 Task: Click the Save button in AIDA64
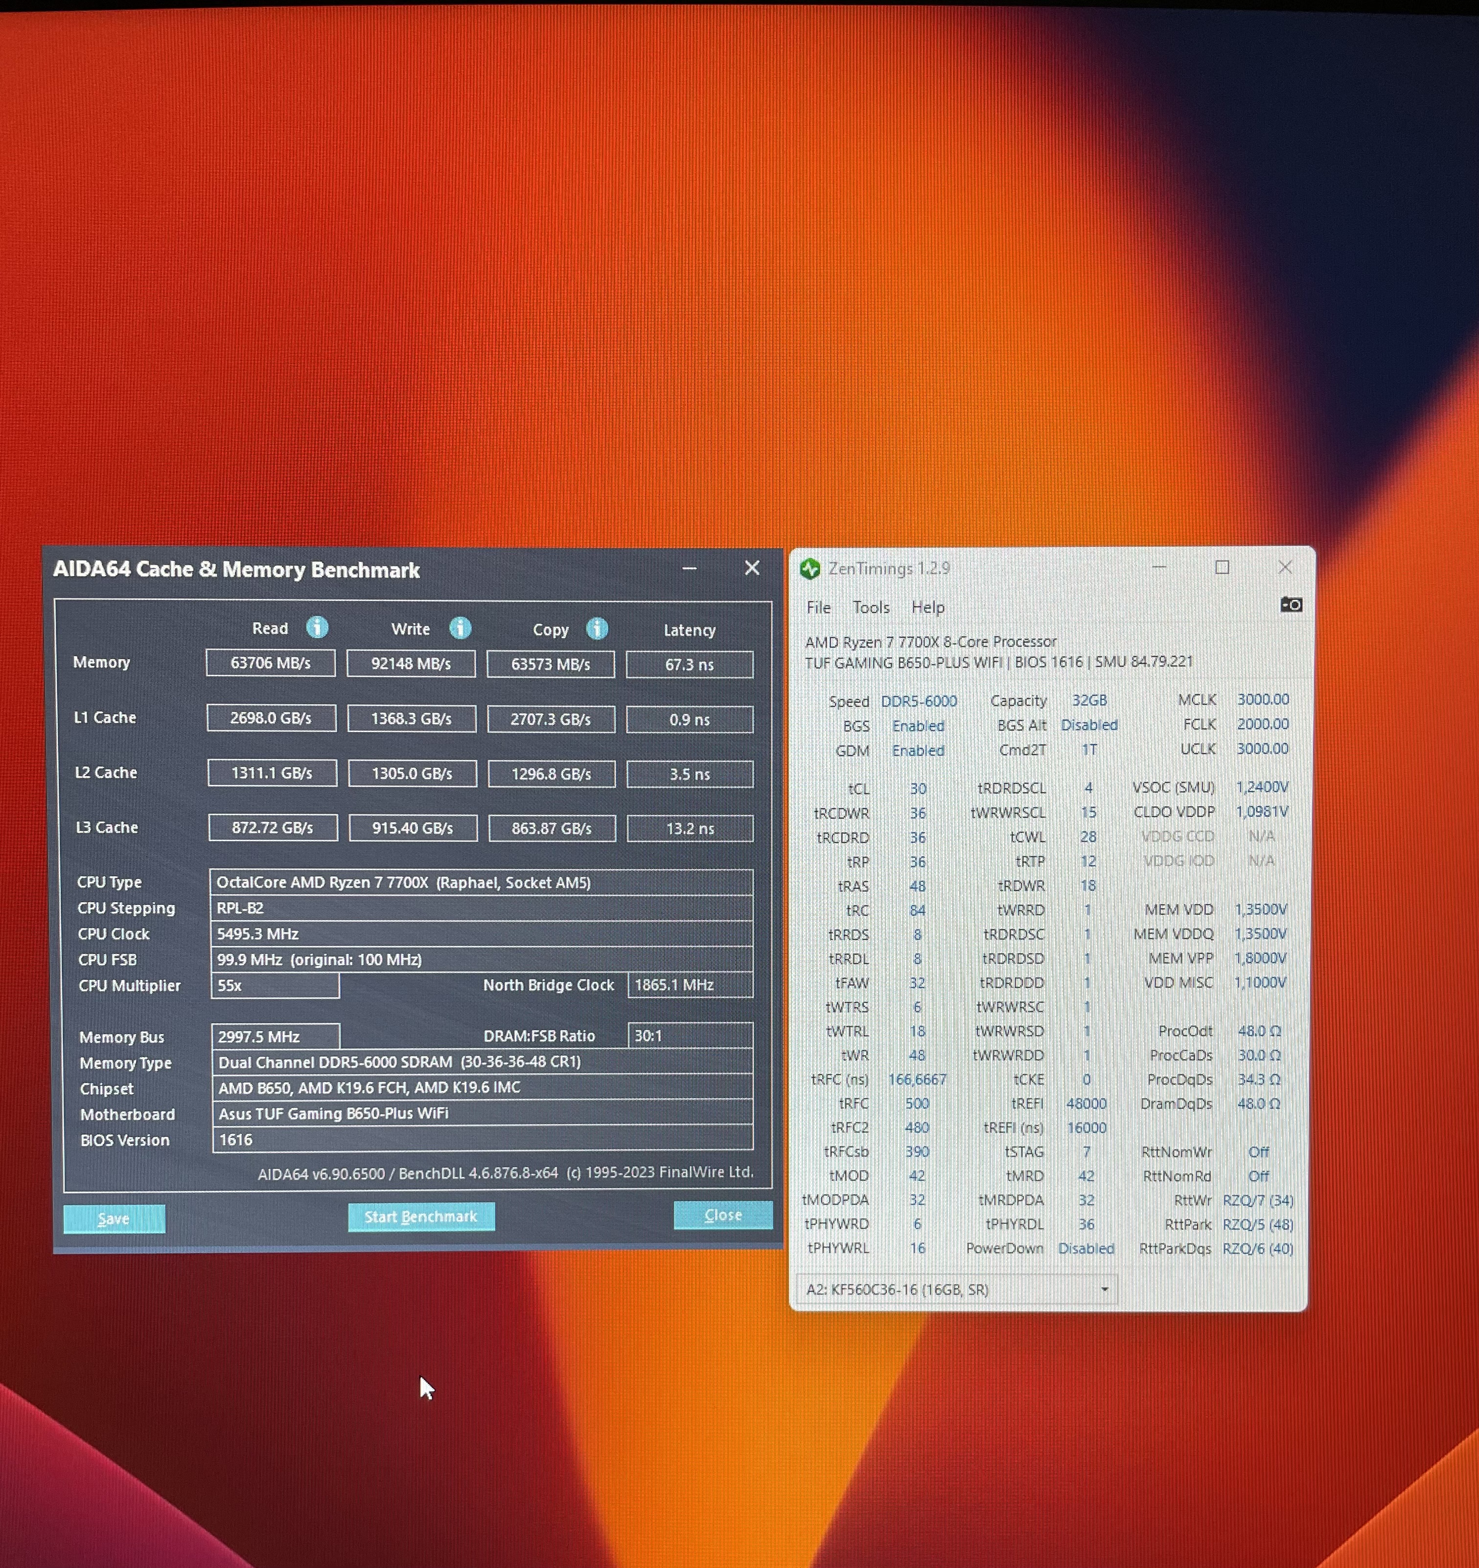click(115, 1219)
